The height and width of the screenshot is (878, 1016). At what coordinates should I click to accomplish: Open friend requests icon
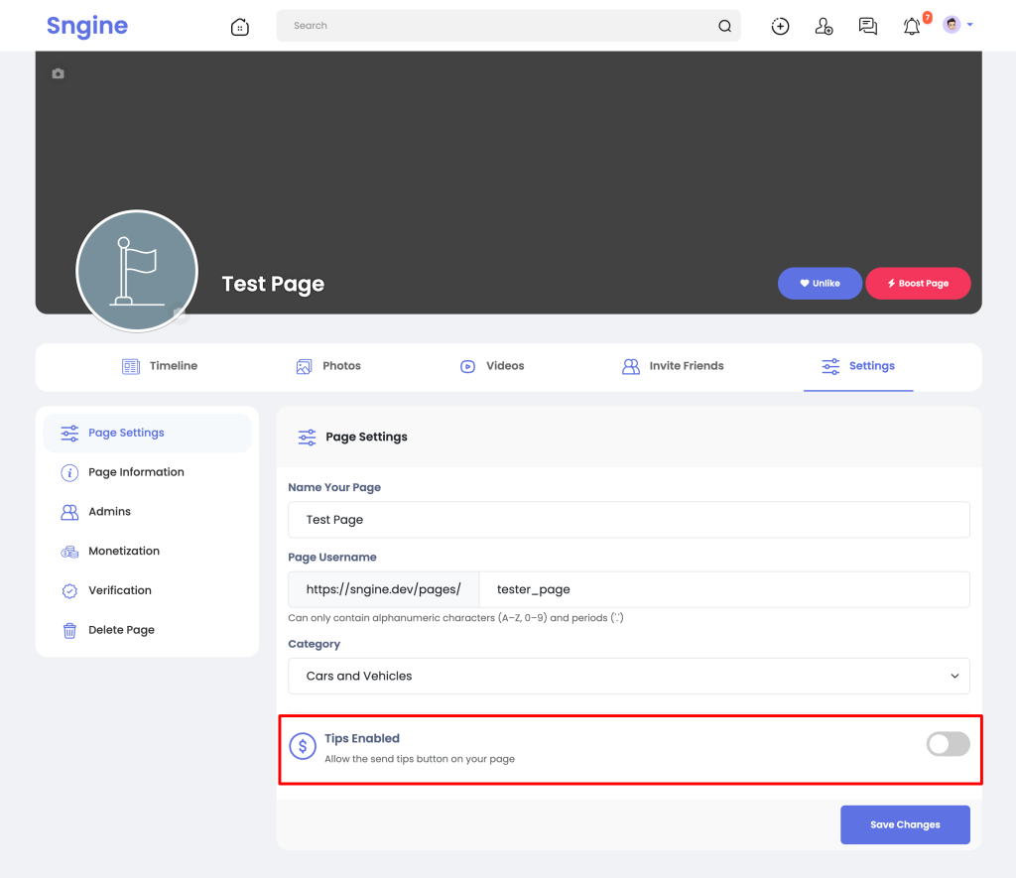[x=824, y=26]
